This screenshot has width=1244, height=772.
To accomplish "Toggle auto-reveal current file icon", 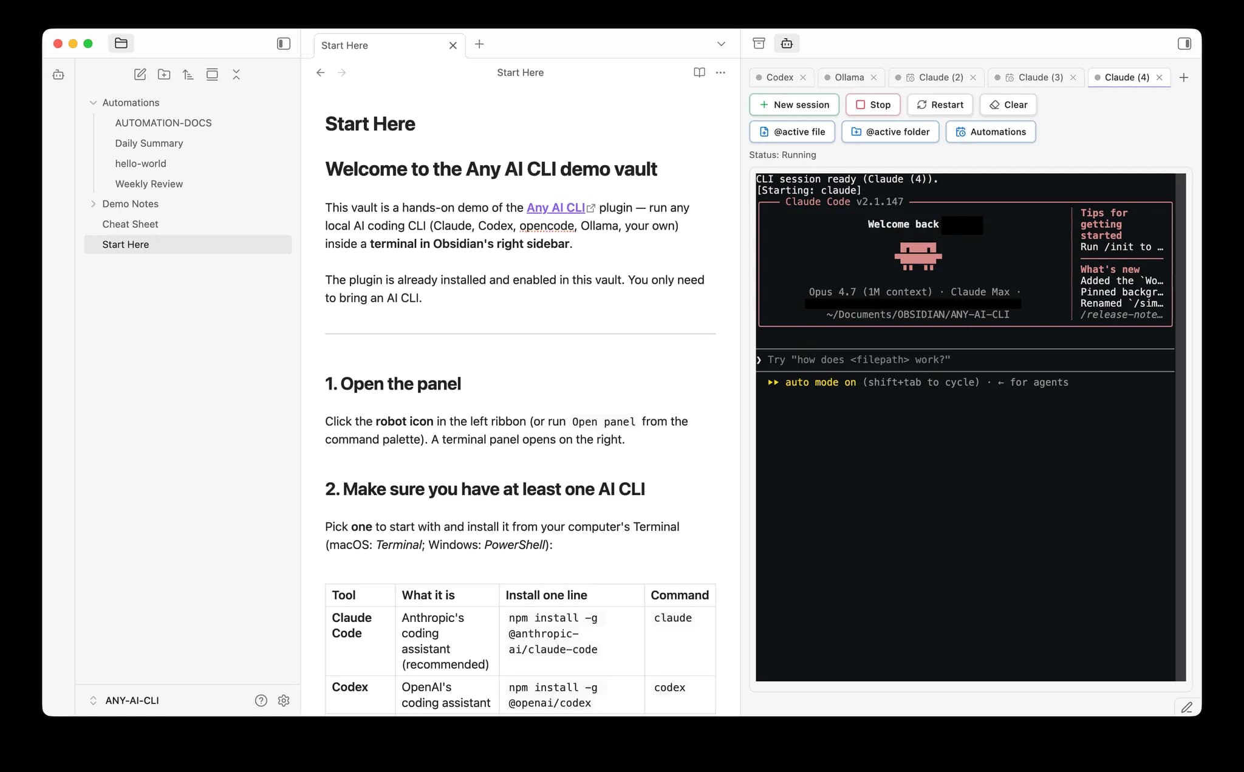I will click(212, 74).
